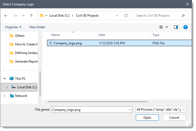
Task: Open the recent locations chevron
Action: pyautogui.click(x=23, y=16)
